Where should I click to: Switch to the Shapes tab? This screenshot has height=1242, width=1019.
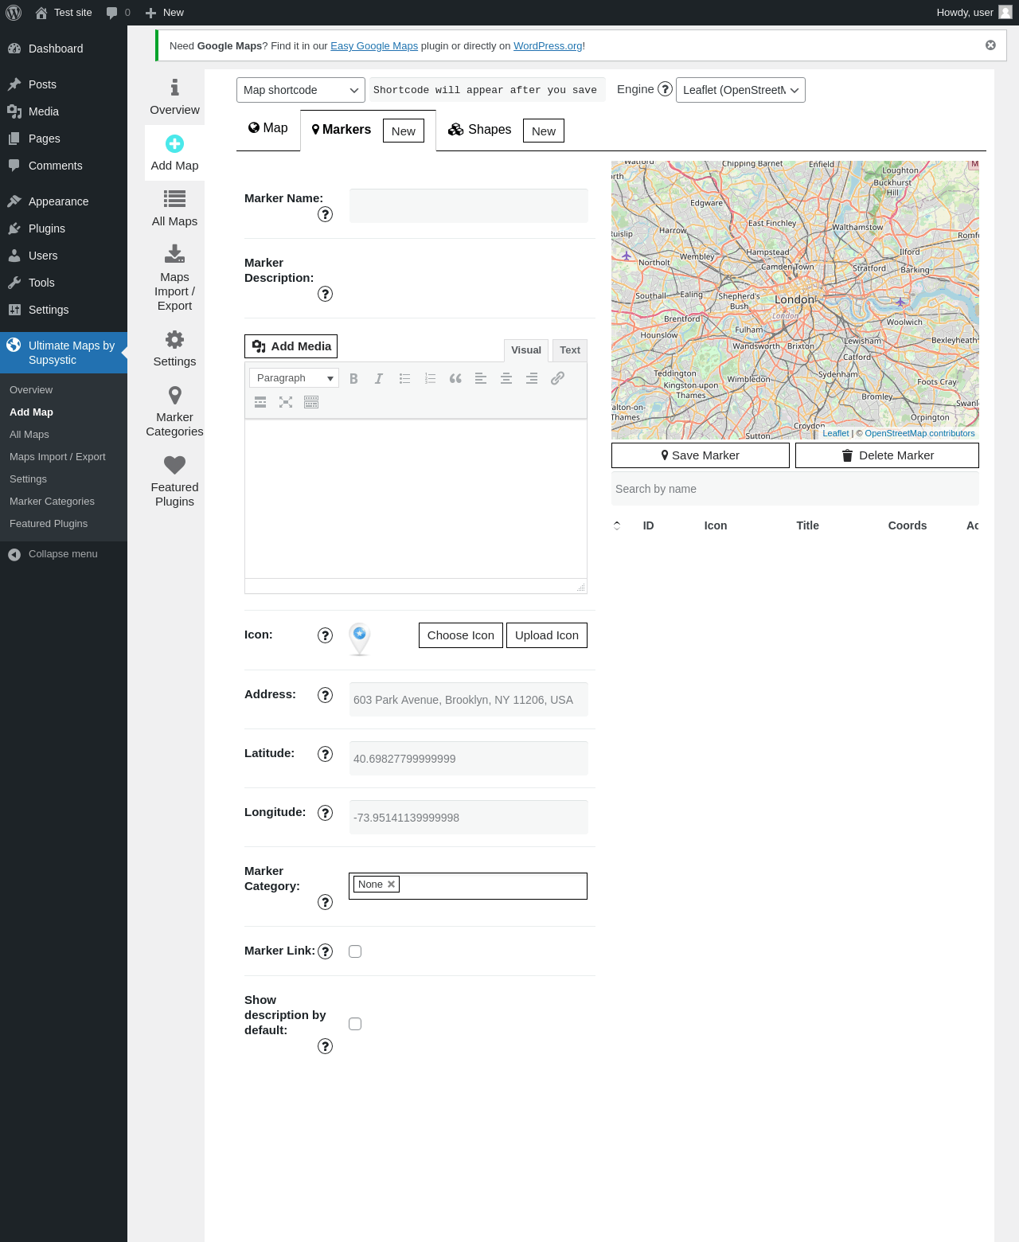click(479, 130)
